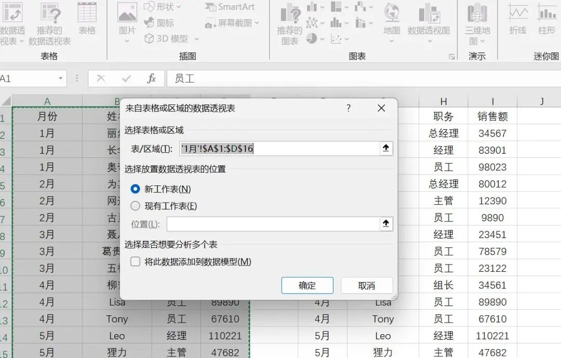Click the line chart icon
561x358 pixels.
tap(312, 23)
